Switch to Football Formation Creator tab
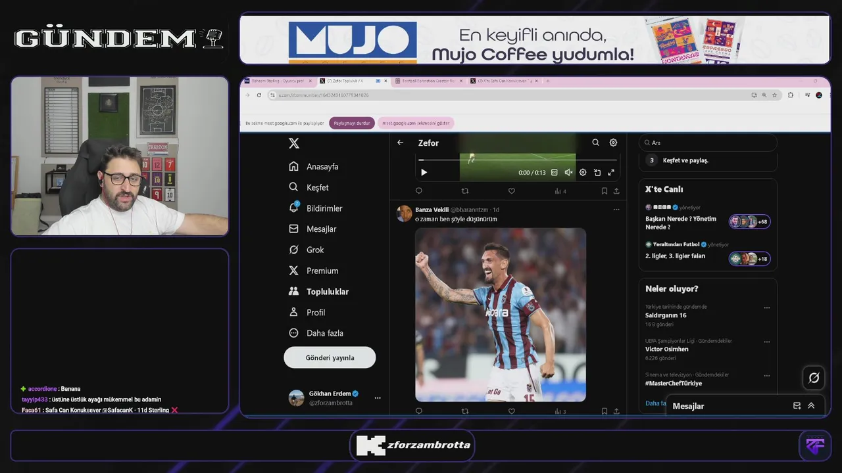This screenshot has height=473, width=842. (x=428, y=81)
